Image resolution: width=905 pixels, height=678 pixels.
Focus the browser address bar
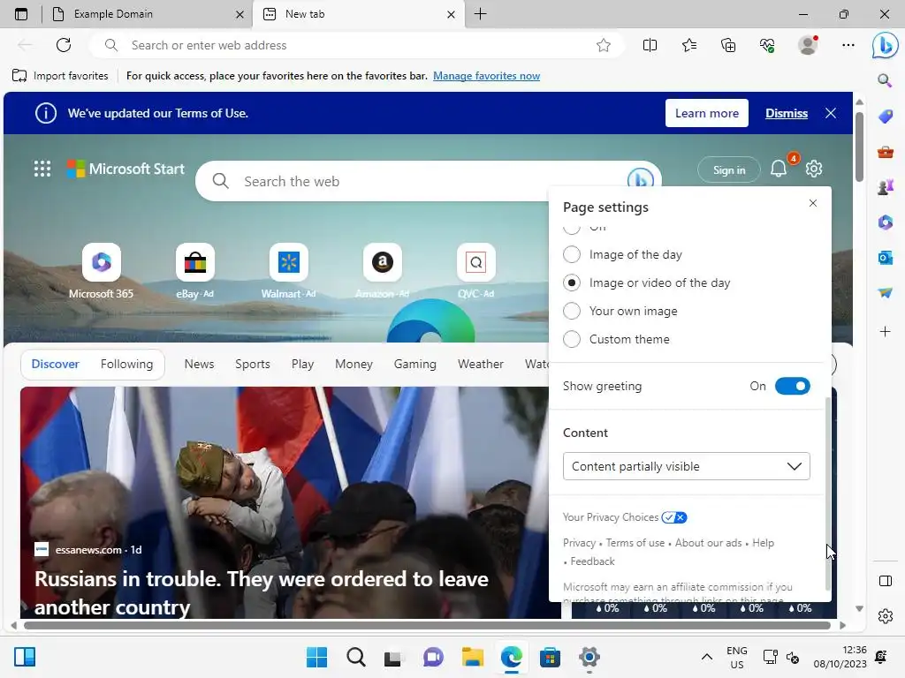[356, 45]
